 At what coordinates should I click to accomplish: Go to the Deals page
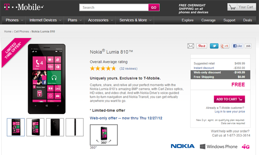click(247, 20)
